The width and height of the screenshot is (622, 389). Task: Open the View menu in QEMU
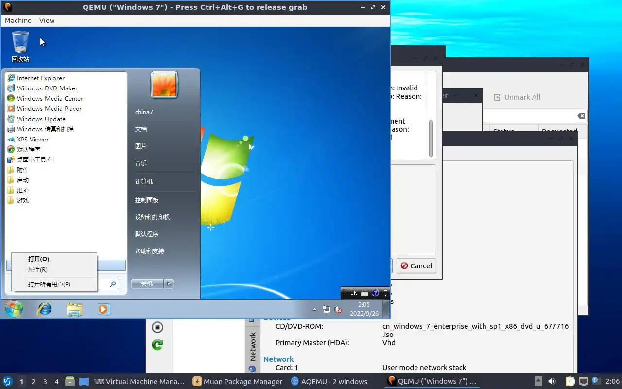coord(47,20)
